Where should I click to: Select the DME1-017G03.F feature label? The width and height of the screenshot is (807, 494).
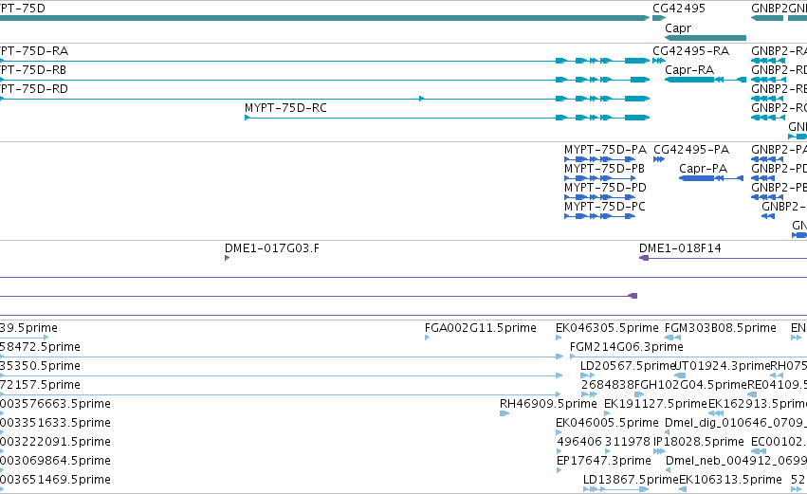click(272, 248)
